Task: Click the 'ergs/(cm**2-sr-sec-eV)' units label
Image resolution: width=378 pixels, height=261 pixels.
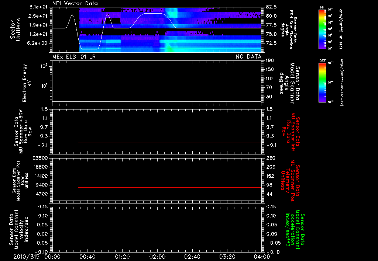Action: [x=341, y=83]
